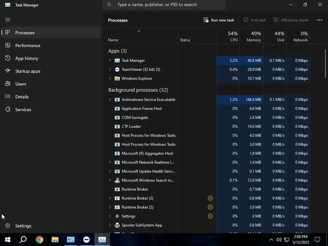Open Startup apps page

tap(51, 71)
